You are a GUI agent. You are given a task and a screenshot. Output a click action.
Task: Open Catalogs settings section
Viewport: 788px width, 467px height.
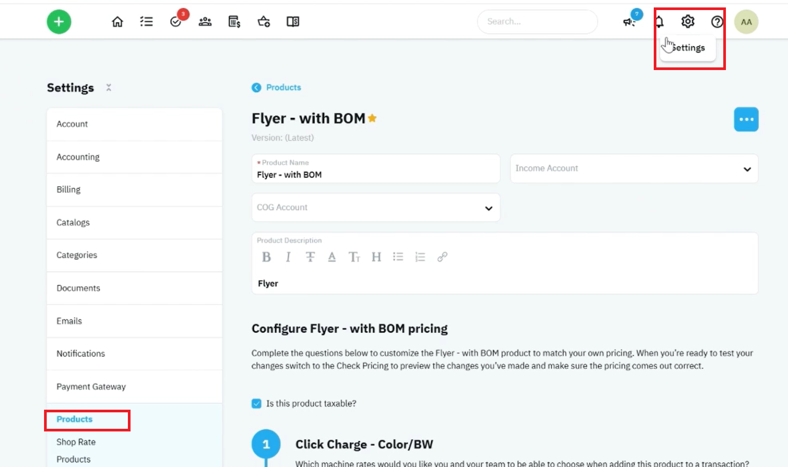pos(134,222)
